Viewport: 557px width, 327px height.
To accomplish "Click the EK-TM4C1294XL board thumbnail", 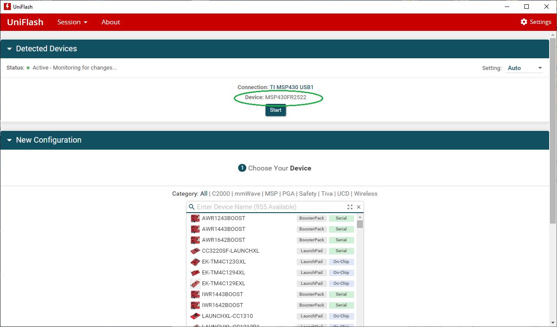I will [x=195, y=273].
